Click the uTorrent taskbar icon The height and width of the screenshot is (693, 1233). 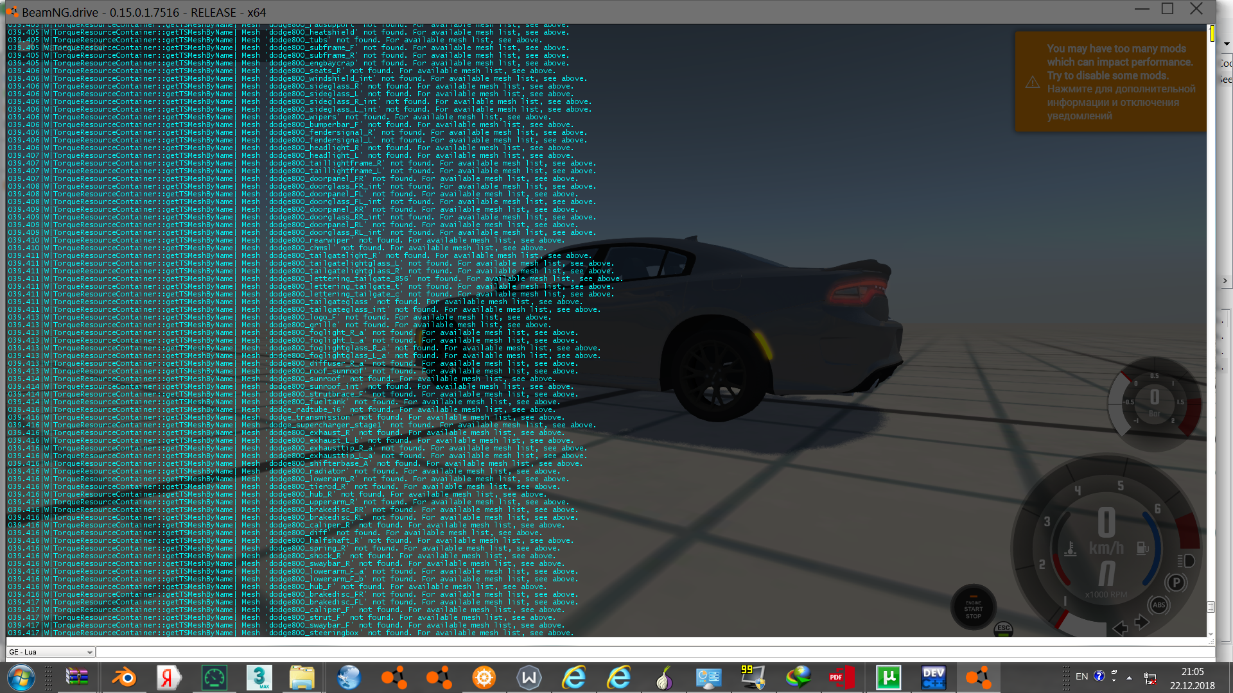click(889, 678)
